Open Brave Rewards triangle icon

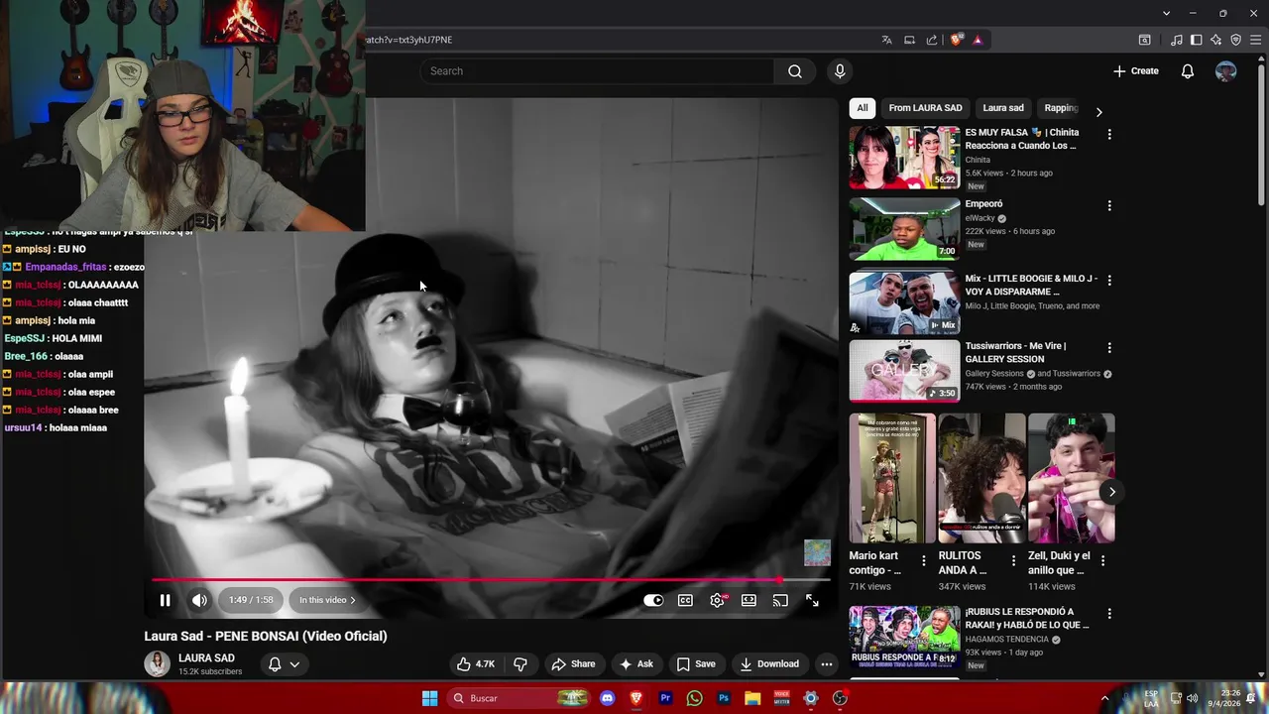pyautogui.click(x=978, y=40)
